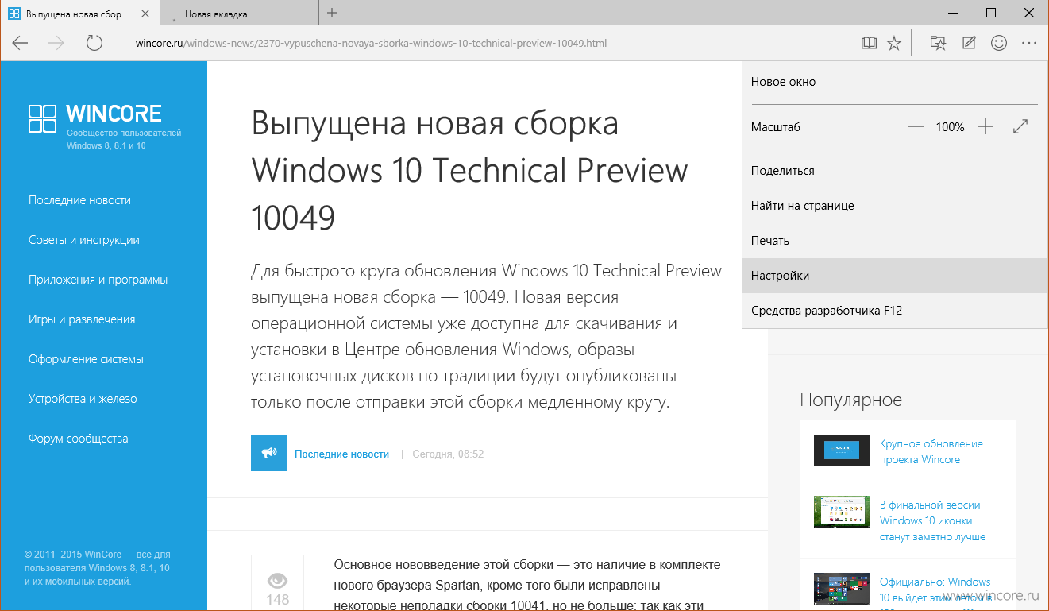The height and width of the screenshot is (611, 1049).
Task: Open a new tab with plus
Action: [x=332, y=13]
